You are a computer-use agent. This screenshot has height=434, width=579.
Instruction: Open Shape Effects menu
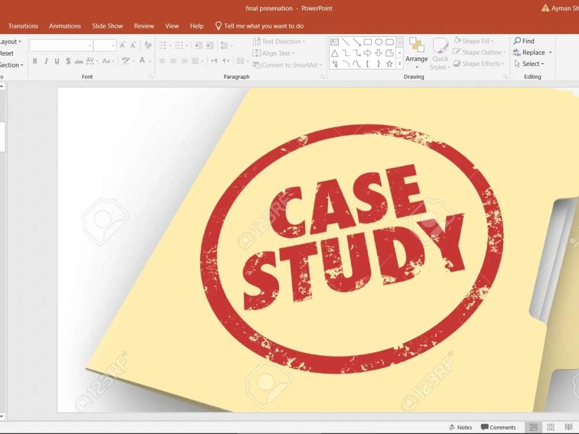479,64
